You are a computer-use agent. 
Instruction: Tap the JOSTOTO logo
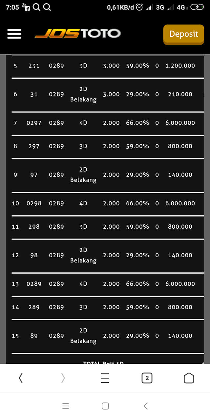pos(78,33)
